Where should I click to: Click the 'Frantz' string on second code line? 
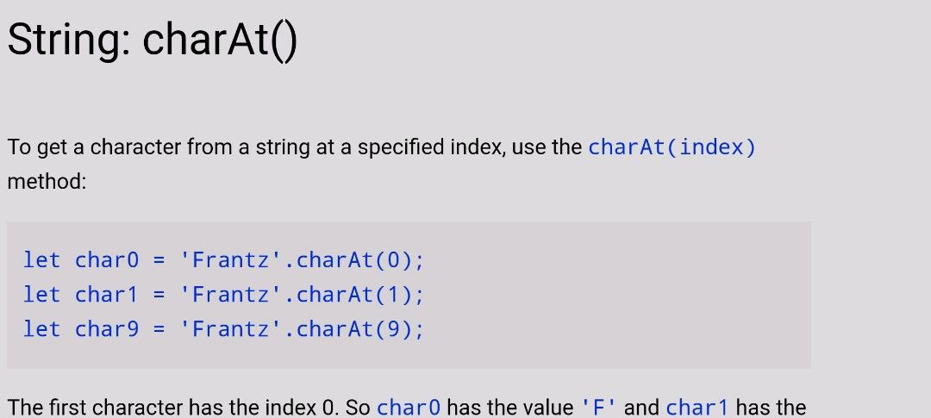(231, 295)
